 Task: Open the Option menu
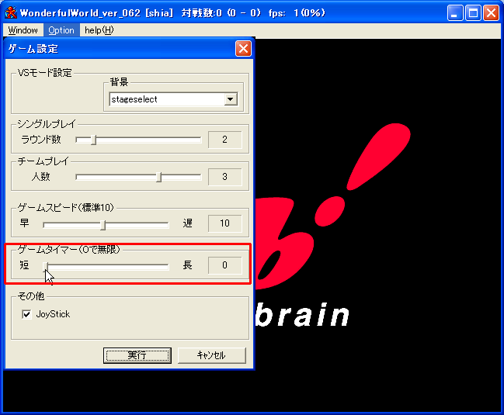tap(61, 30)
